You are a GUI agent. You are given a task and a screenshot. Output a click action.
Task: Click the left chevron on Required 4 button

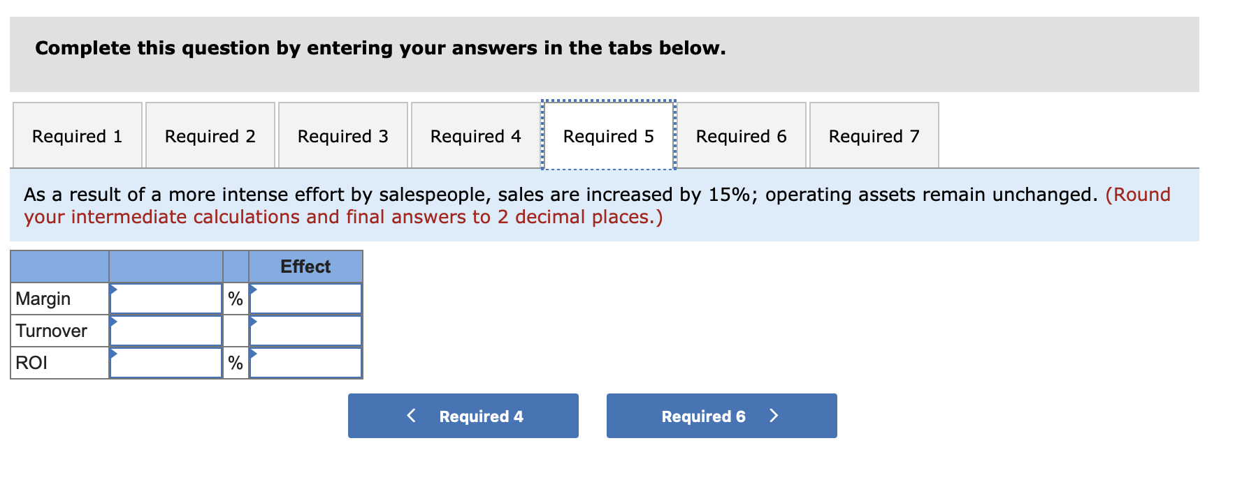click(x=411, y=415)
